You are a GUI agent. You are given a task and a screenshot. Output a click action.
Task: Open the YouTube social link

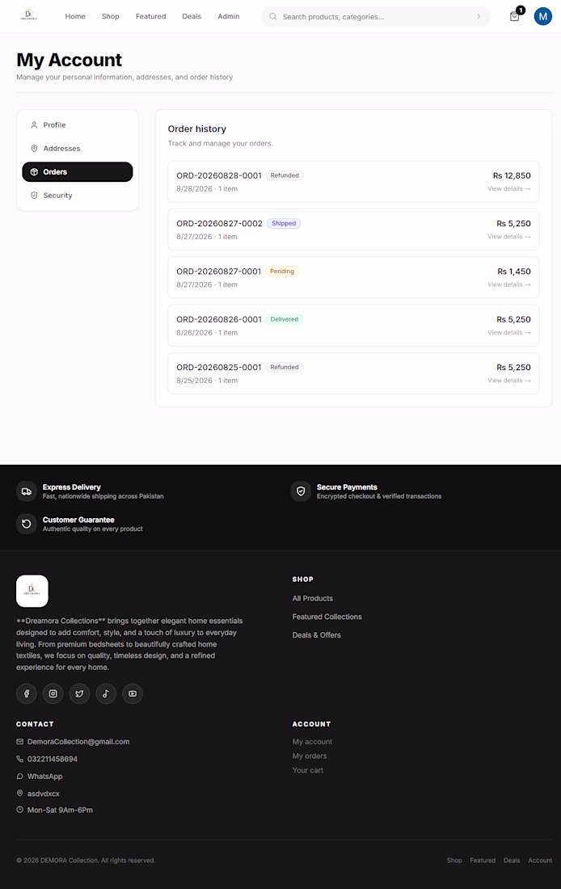pyautogui.click(x=133, y=693)
